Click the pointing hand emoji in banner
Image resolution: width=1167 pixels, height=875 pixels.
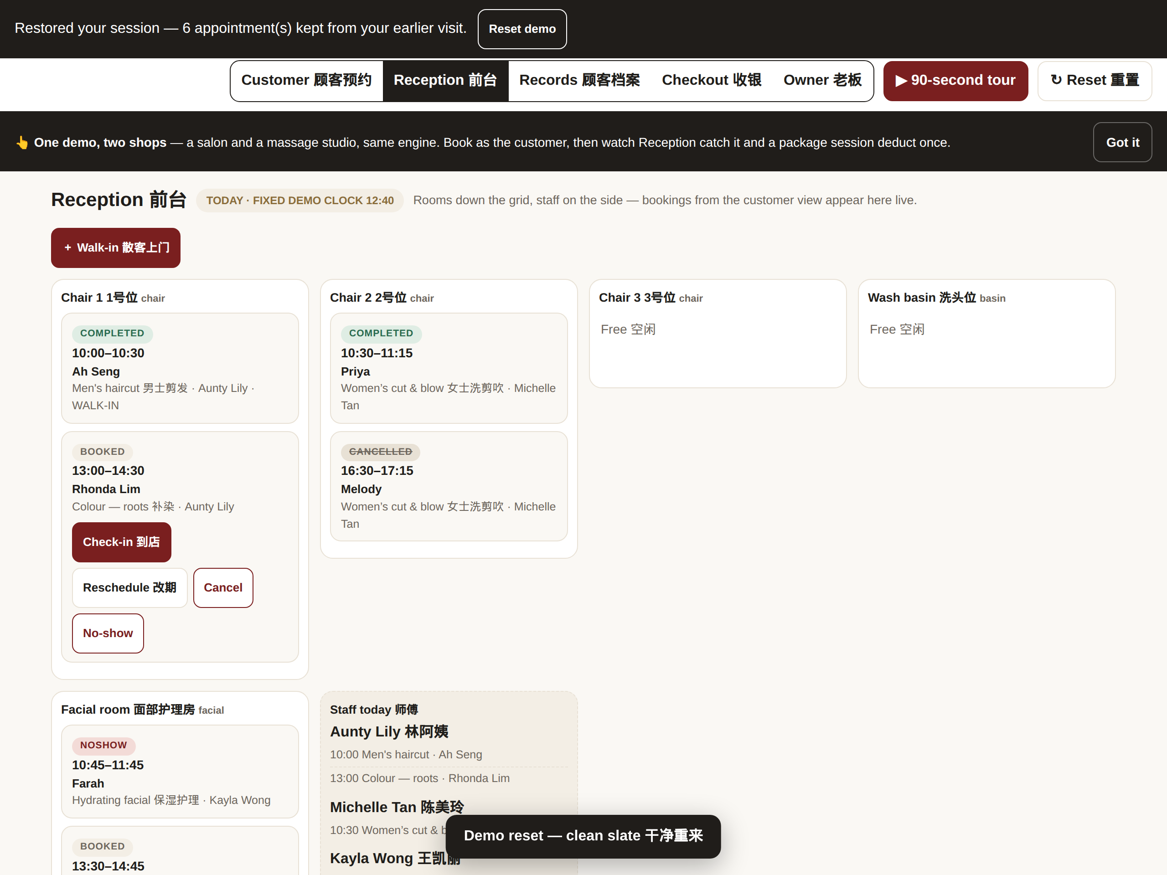point(22,142)
